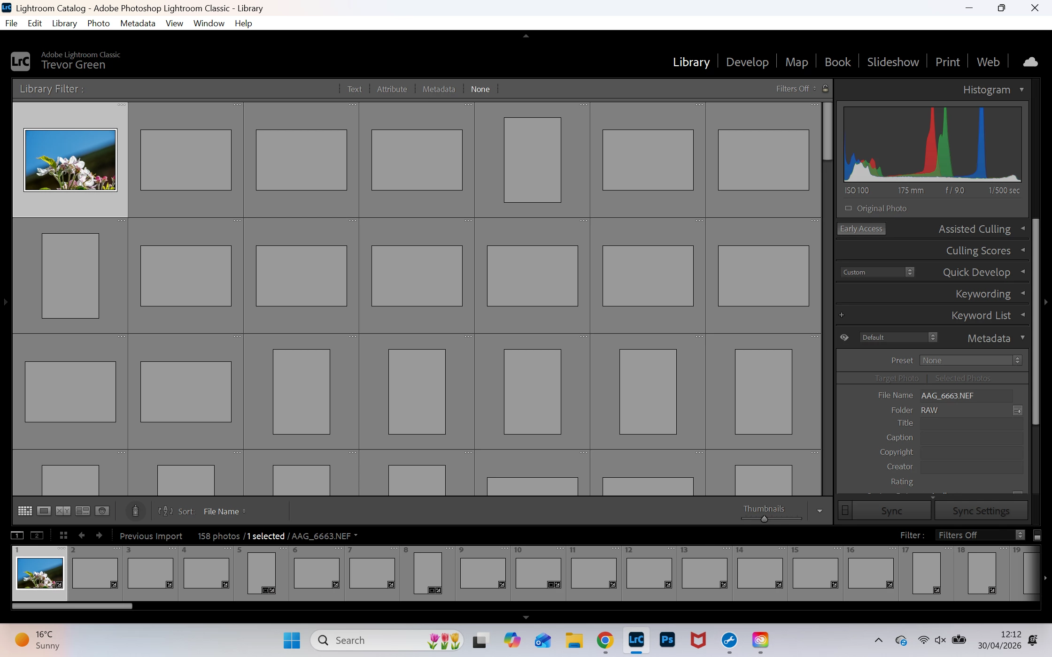Open Compare view XY icon
This screenshot has height=657, width=1052.
(x=63, y=511)
